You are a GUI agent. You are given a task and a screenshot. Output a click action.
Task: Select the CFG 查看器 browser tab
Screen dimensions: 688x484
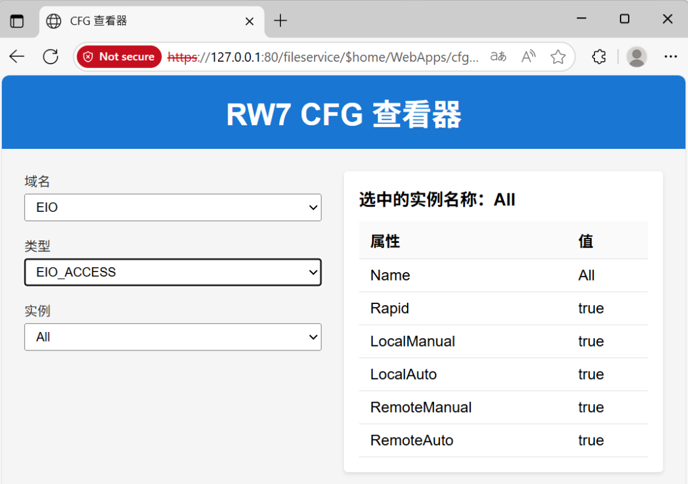point(152,21)
